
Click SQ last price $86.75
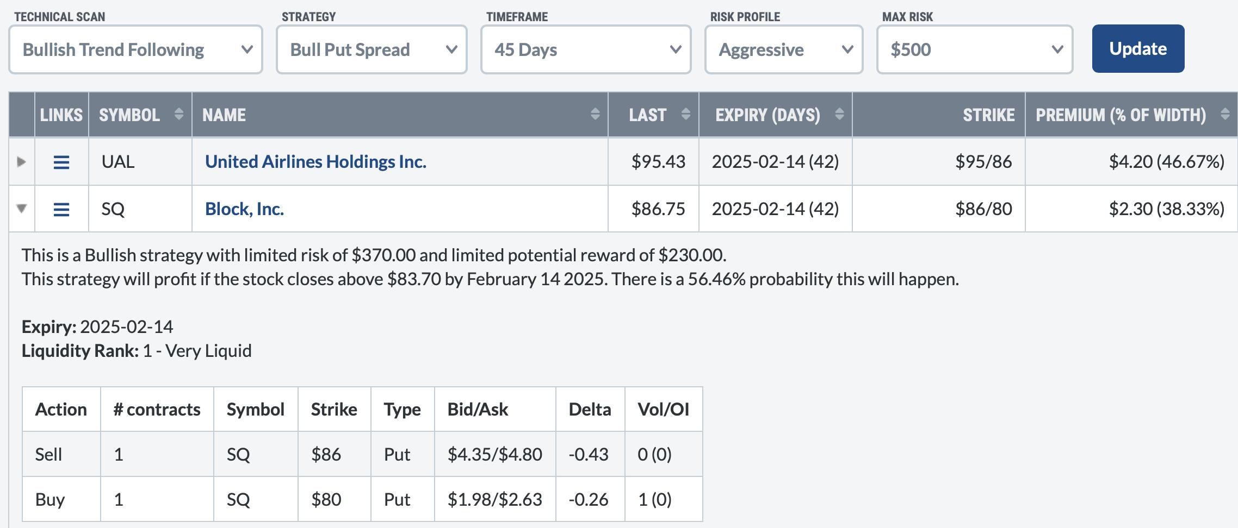(x=658, y=209)
